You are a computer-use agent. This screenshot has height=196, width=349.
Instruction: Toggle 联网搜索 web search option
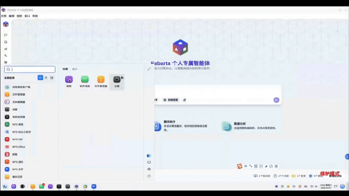(x=171, y=100)
